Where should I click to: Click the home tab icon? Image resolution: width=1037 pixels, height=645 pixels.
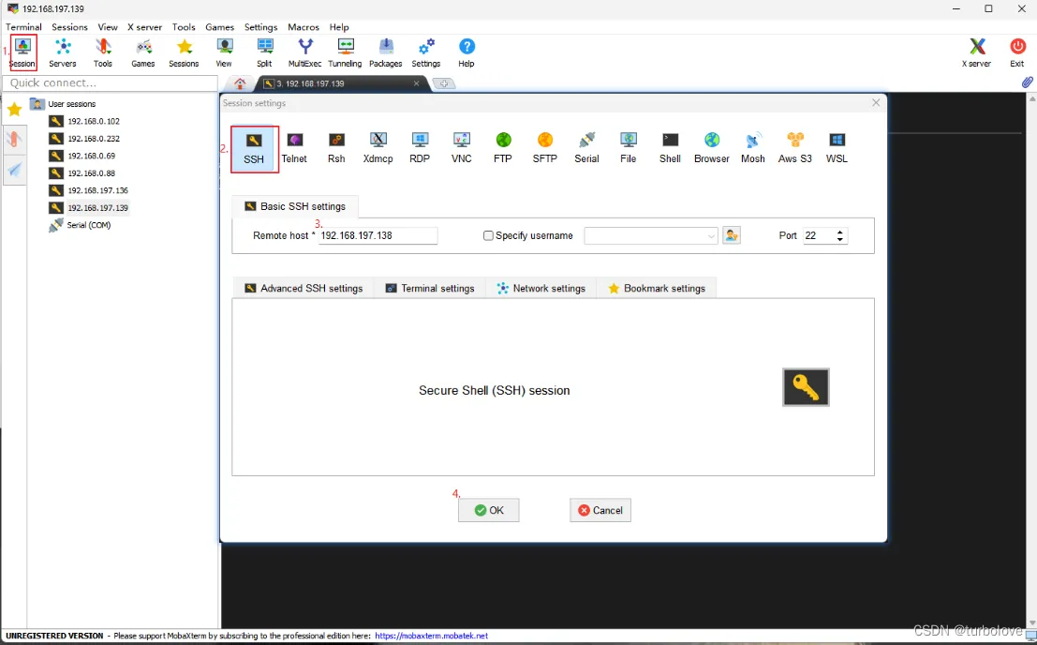tap(240, 83)
